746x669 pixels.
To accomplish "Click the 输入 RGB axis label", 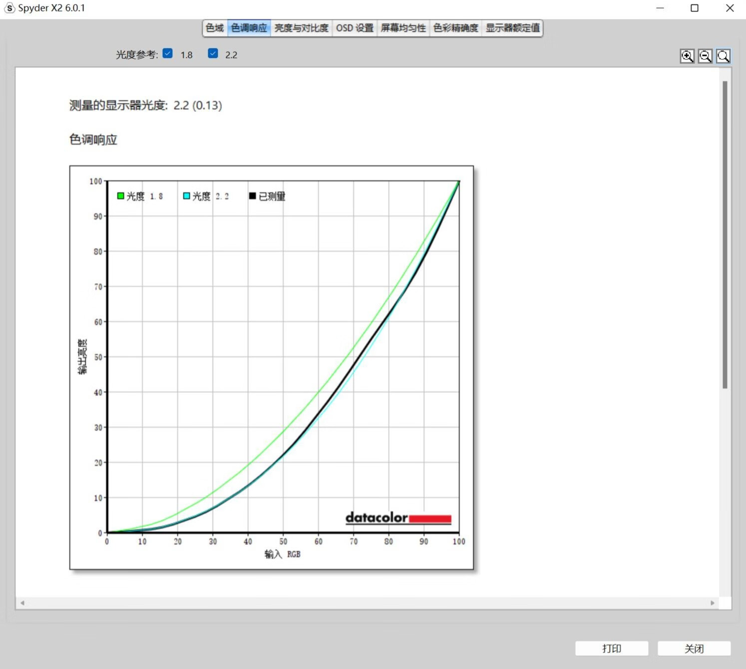I will (x=283, y=554).
